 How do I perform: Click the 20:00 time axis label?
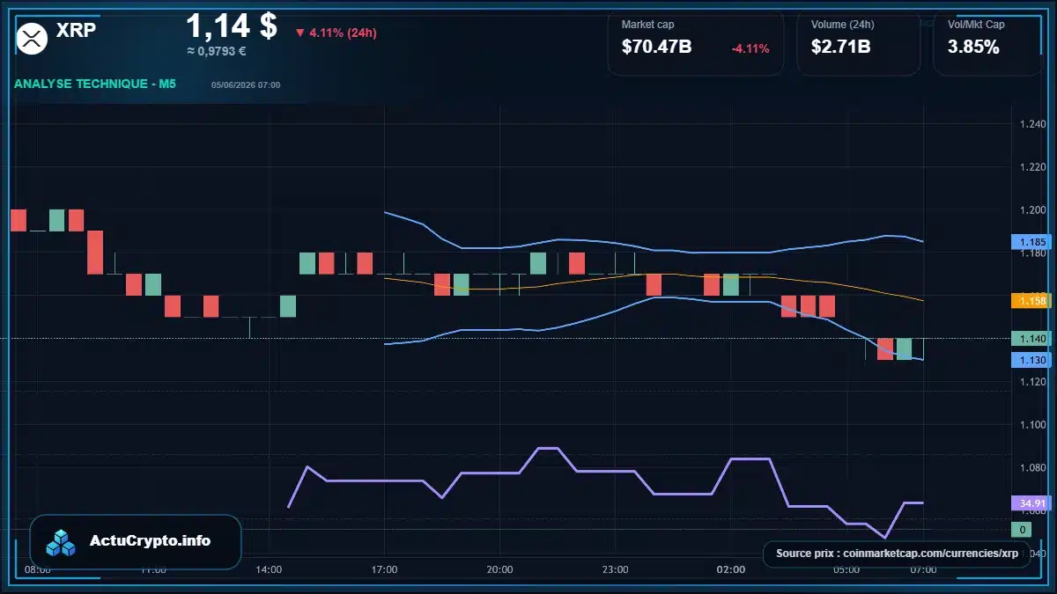click(x=499, y=570)
